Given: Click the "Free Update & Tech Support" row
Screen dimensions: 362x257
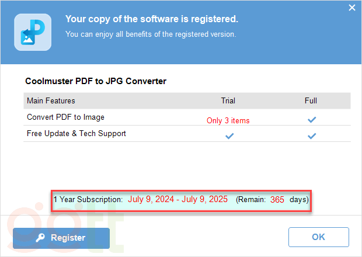Looking at the screenshot, I should pyautogui.click(x=76, y=134).
